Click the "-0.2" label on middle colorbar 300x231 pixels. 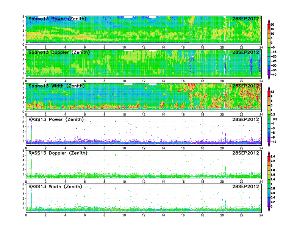click(x=274, y=119)
